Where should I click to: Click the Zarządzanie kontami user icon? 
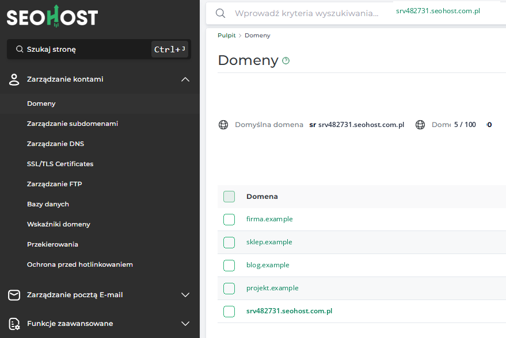[14, 79]
